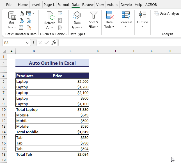Click the Outline icon in the ribbon
This screenshot has height=163, width=181.
pyautogui.click(x=142, y=15)
